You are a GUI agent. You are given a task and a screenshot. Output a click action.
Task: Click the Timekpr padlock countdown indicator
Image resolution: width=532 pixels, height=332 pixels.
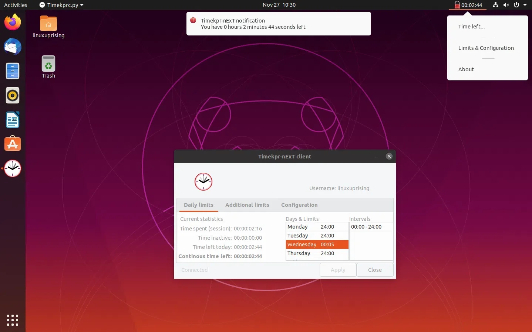point(468,5)
